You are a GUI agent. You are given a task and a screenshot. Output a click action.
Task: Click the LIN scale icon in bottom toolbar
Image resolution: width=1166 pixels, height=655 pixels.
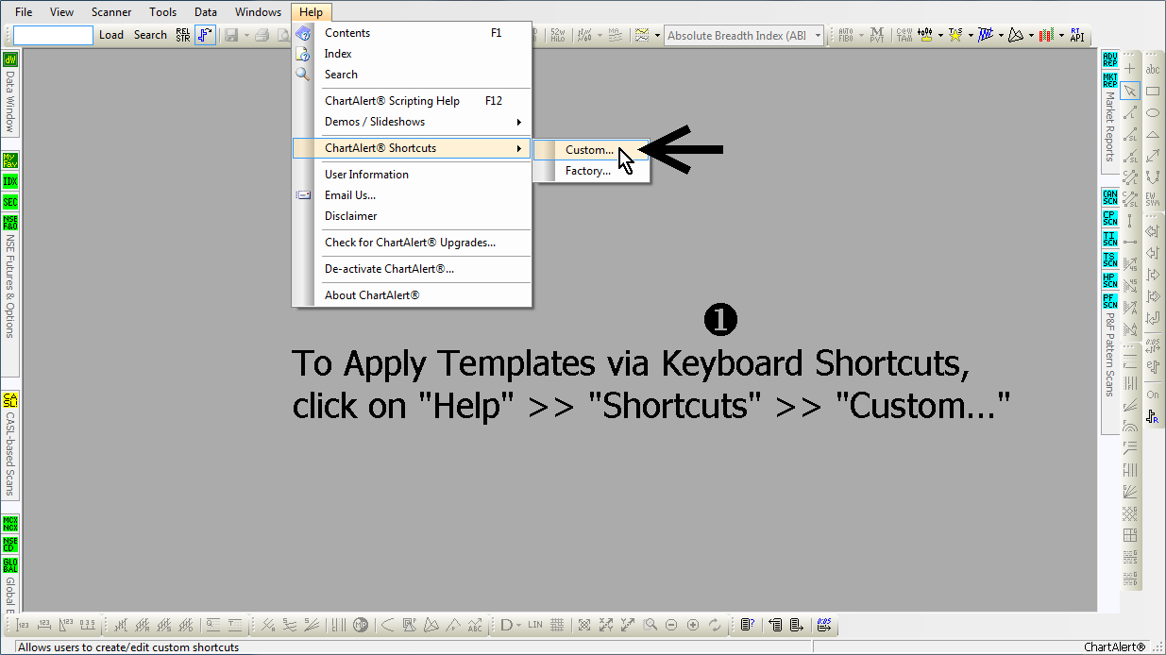point(535,625)
